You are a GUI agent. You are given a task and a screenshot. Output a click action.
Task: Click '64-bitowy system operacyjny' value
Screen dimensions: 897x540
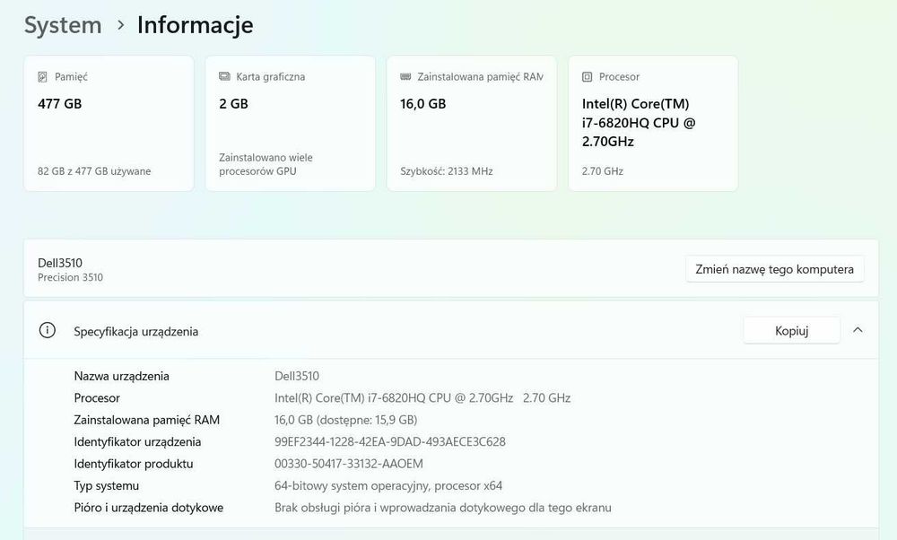coord(388,486)
